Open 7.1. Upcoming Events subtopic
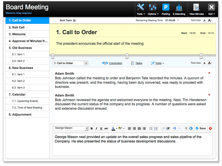The height and width of the screenshot is (166, 222). pyautogui.click(x=27, y=101)
